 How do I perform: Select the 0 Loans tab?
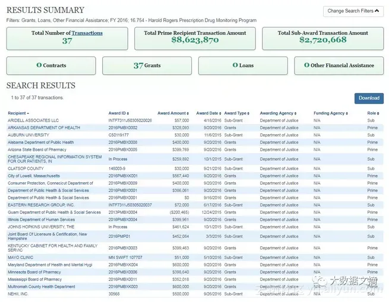(x=243, y=65)
